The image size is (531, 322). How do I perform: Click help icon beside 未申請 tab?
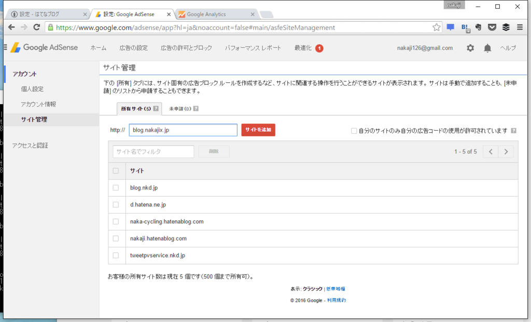[x=195, y=108]
